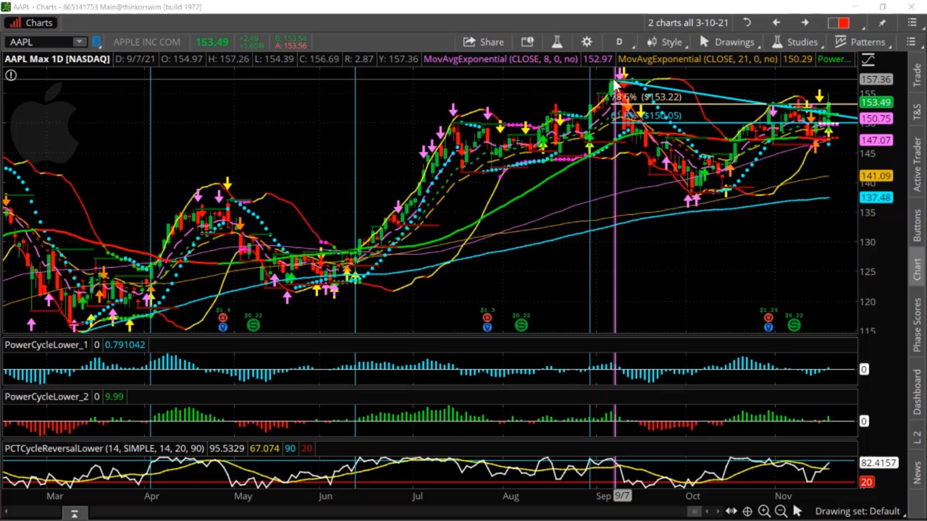Click scroll left arrow at bottom-left
The width and height of the screenshot is (927, 521).
click(x=6, y=511)
